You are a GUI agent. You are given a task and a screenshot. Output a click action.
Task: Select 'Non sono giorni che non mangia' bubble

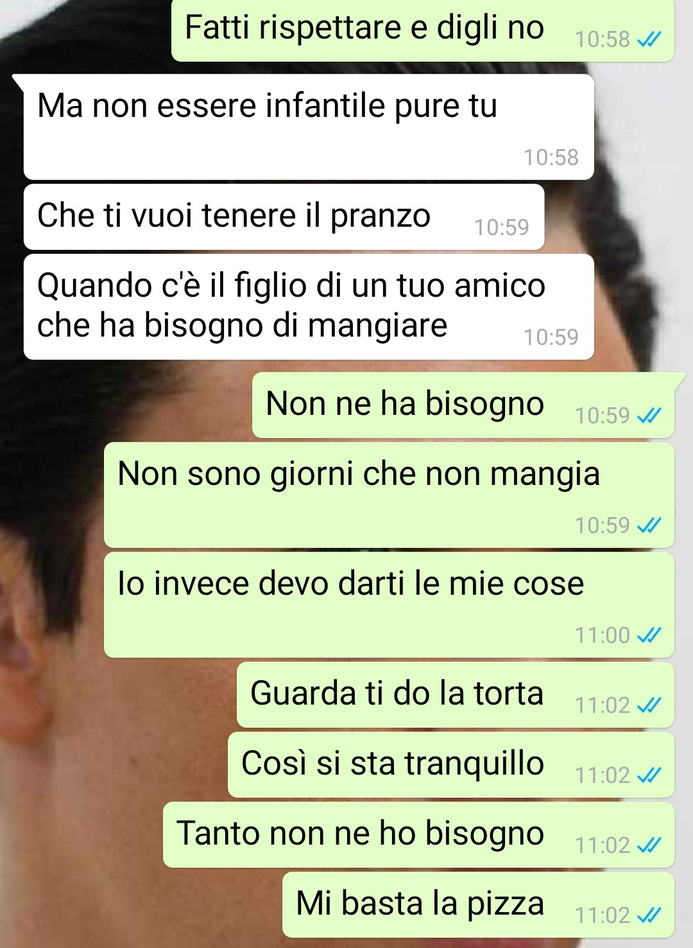(x=389, y=495)
